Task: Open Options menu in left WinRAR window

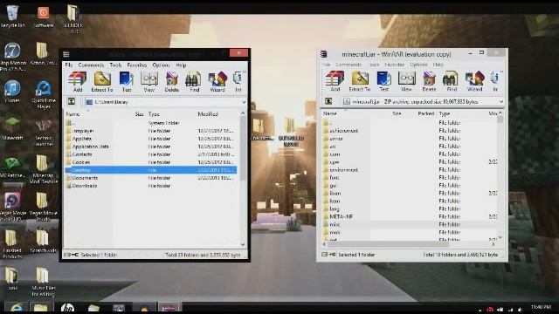Action: 161,65
